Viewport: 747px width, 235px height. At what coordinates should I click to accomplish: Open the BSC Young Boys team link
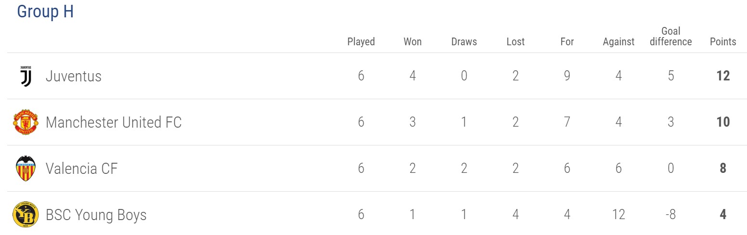96,215
